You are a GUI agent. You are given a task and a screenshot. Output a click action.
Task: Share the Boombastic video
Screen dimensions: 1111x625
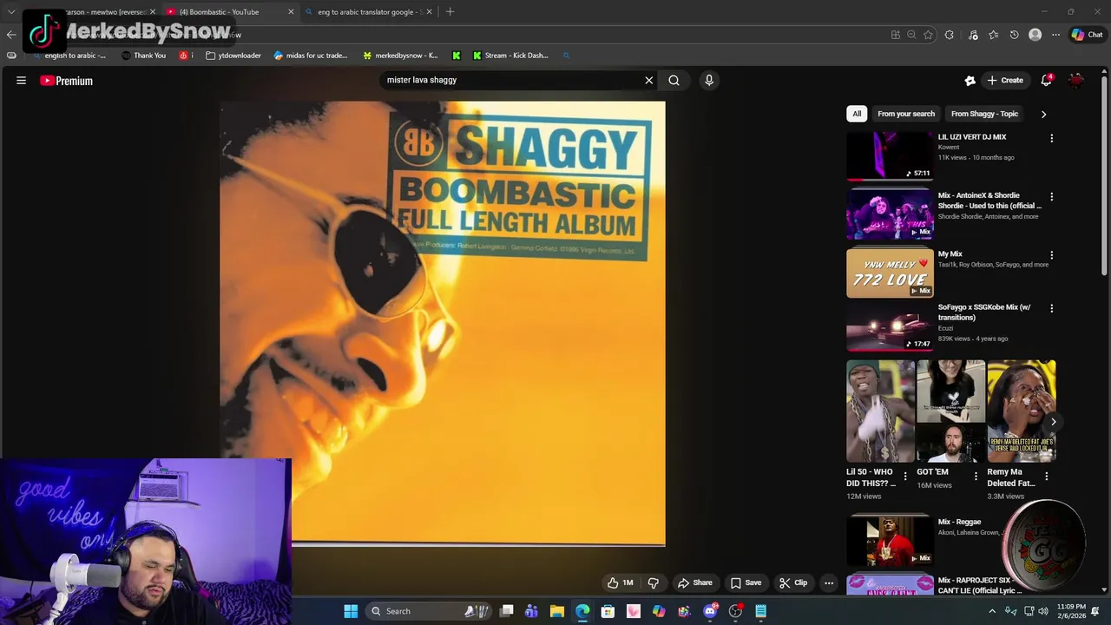(x=695, y=583)
